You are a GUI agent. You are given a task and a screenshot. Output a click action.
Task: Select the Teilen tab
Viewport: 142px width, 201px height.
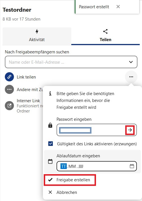105,36
